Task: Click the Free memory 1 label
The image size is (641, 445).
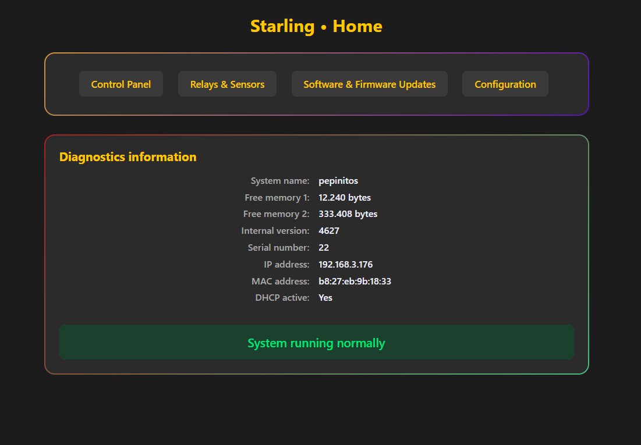Action: tap(277, 198)
